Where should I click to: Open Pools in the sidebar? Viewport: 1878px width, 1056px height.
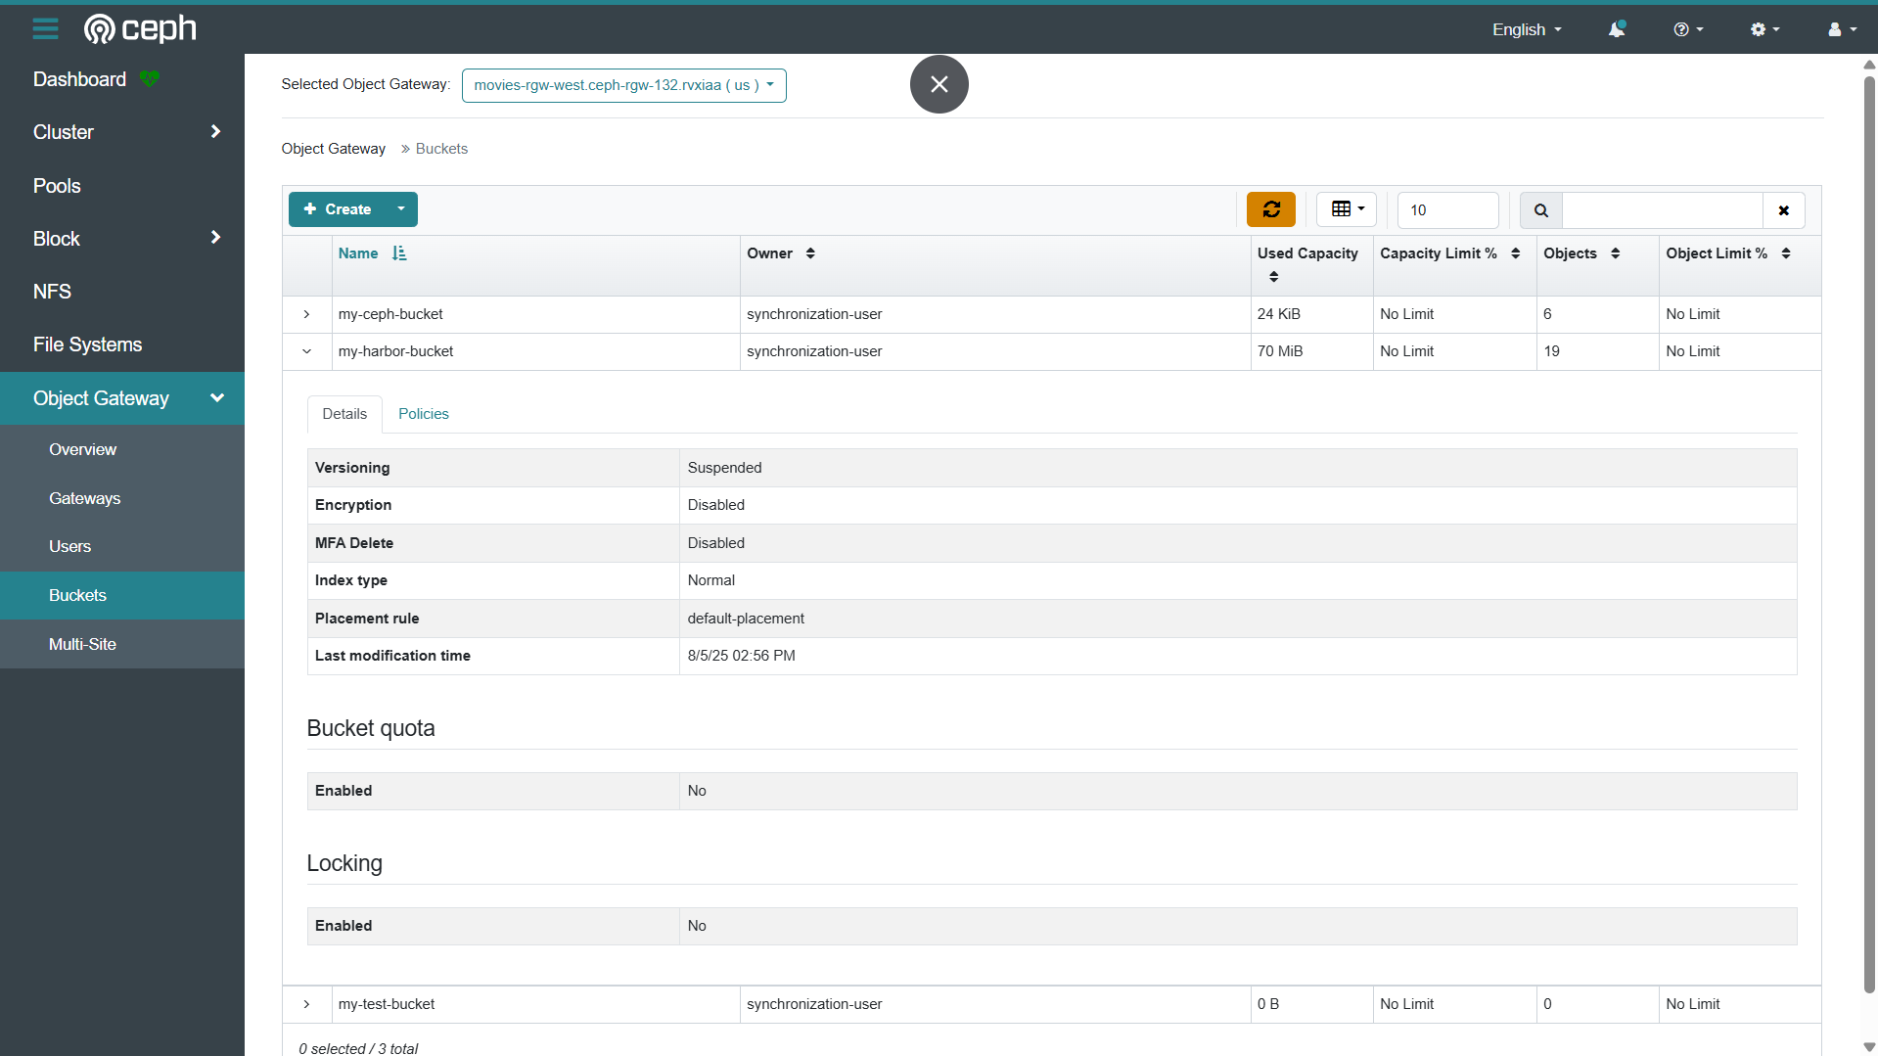click(x=57, y=186)
